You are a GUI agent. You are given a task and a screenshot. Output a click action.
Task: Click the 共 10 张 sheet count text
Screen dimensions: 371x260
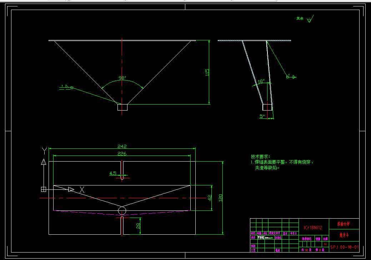click(x=306, y=250)
